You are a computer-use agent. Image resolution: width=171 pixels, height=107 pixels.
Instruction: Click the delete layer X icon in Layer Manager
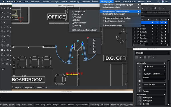[x=142, y=8]
